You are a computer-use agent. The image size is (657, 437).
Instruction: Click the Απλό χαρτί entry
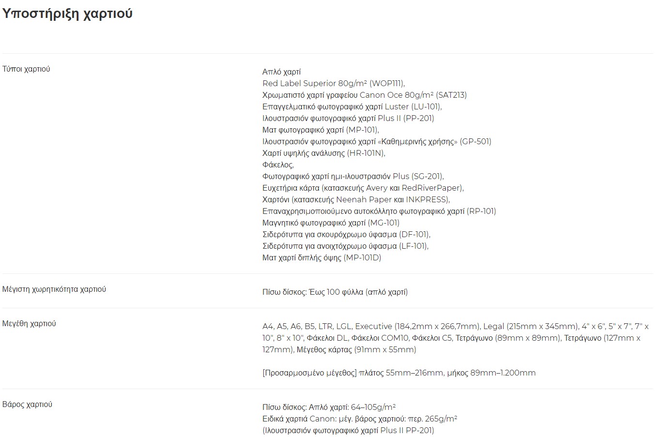click(281, 72)
